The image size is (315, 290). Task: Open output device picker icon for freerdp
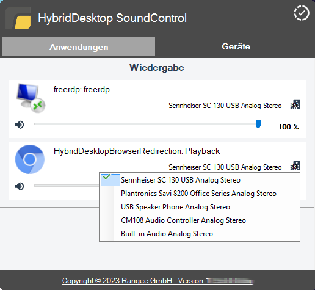coord(295,104)
